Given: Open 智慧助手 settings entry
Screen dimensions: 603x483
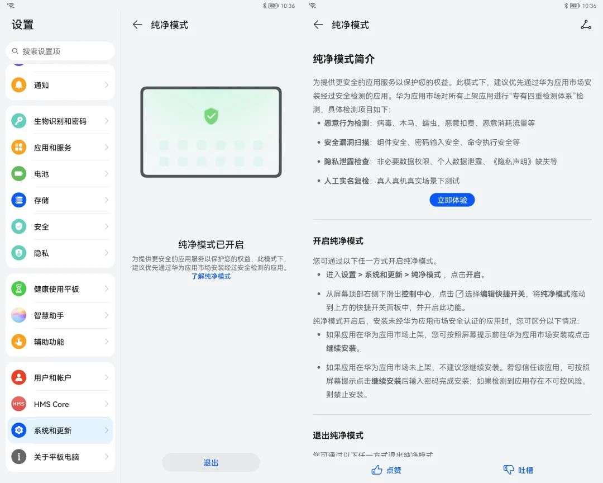Looking at the screenshot, I should pos(60,315).
